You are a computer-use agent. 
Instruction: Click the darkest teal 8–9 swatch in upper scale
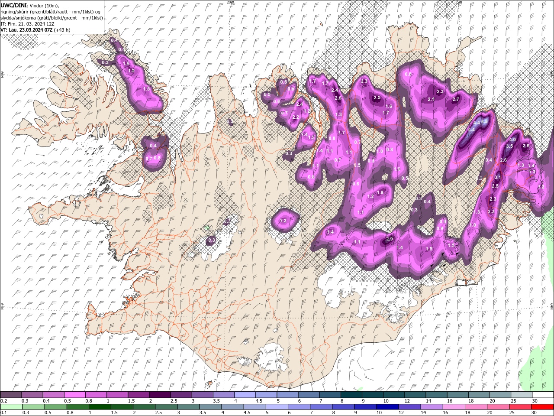351,395
